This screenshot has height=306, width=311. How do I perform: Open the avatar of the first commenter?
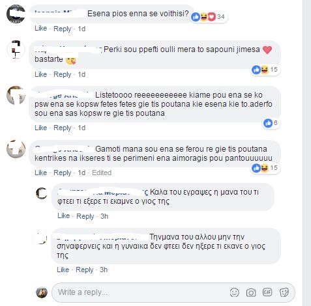pyautogui.click(x=16, y=14)
